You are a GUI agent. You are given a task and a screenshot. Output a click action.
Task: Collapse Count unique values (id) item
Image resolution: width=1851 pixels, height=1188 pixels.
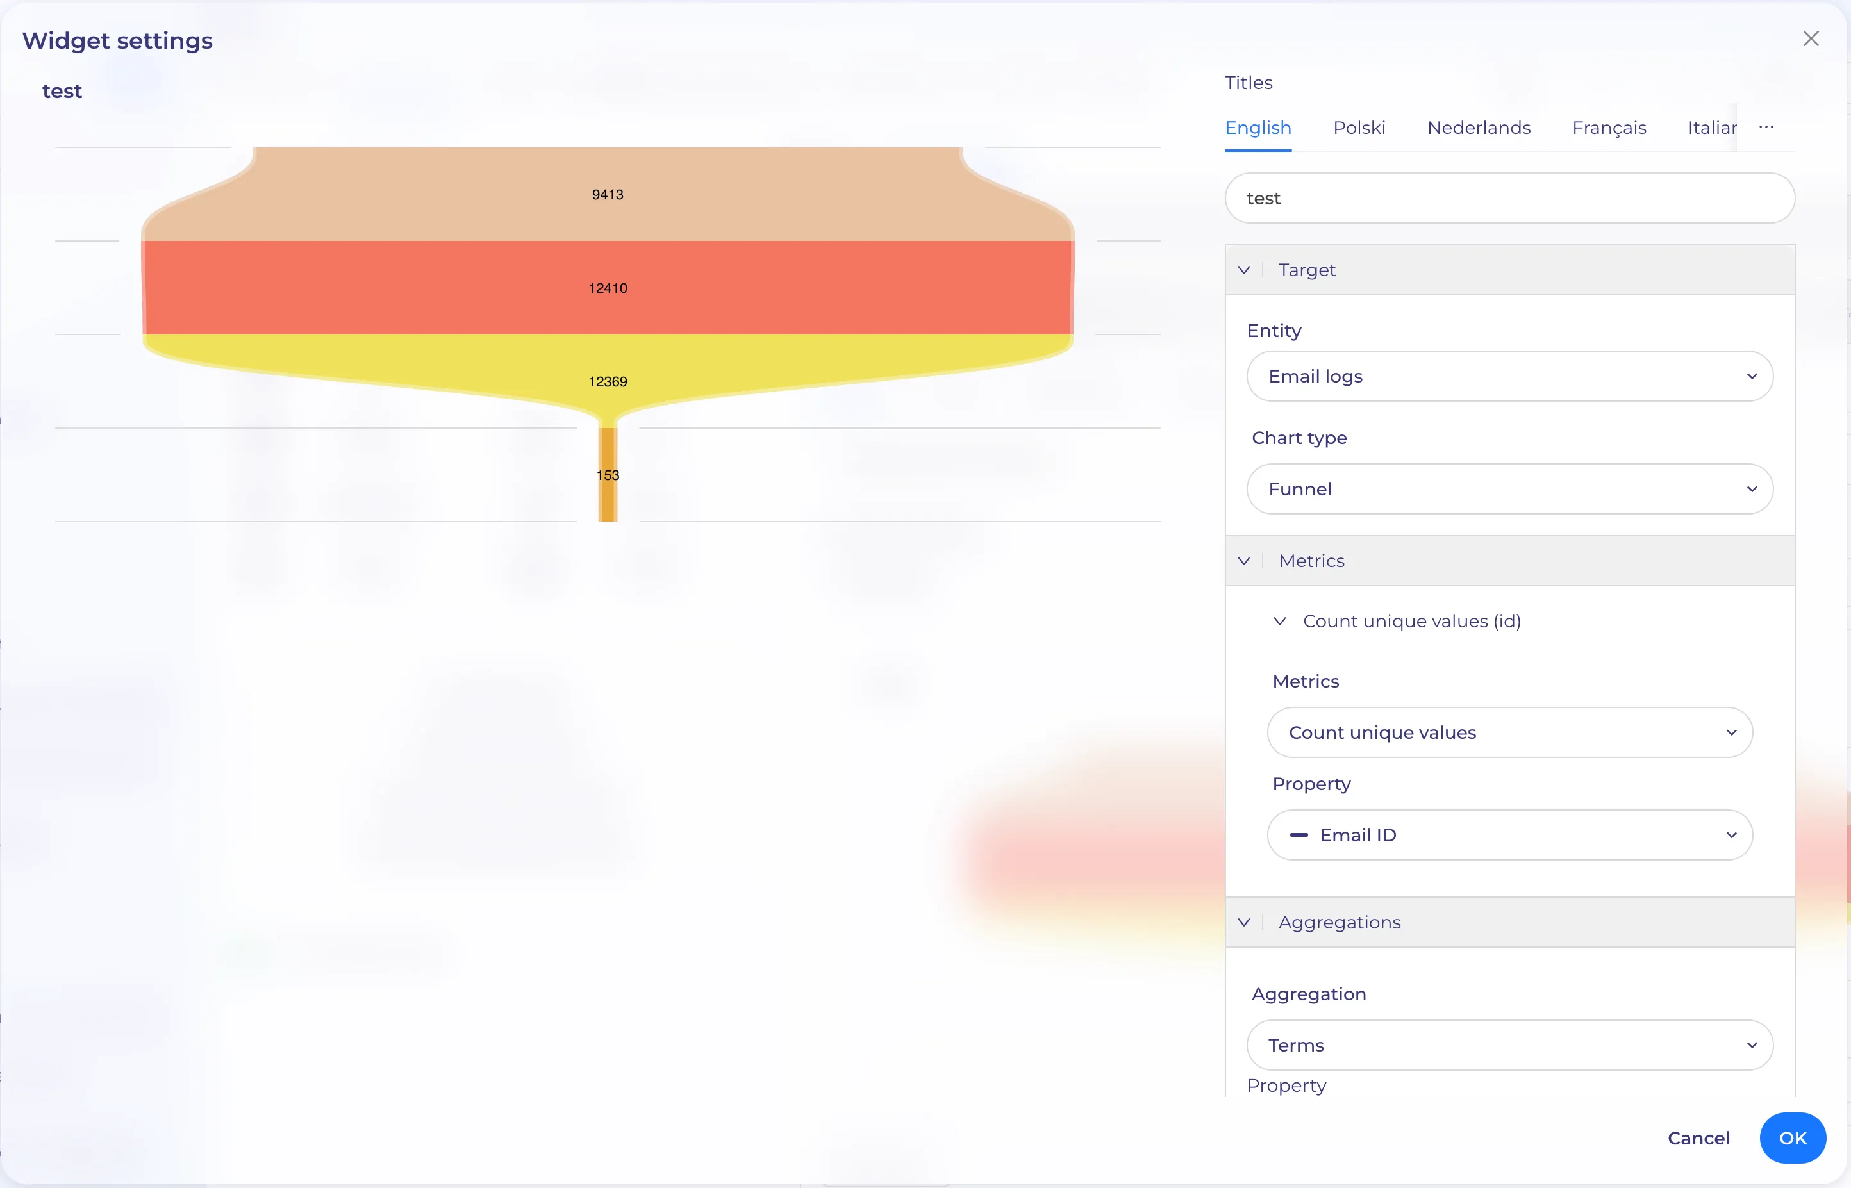click(1279, 621)
